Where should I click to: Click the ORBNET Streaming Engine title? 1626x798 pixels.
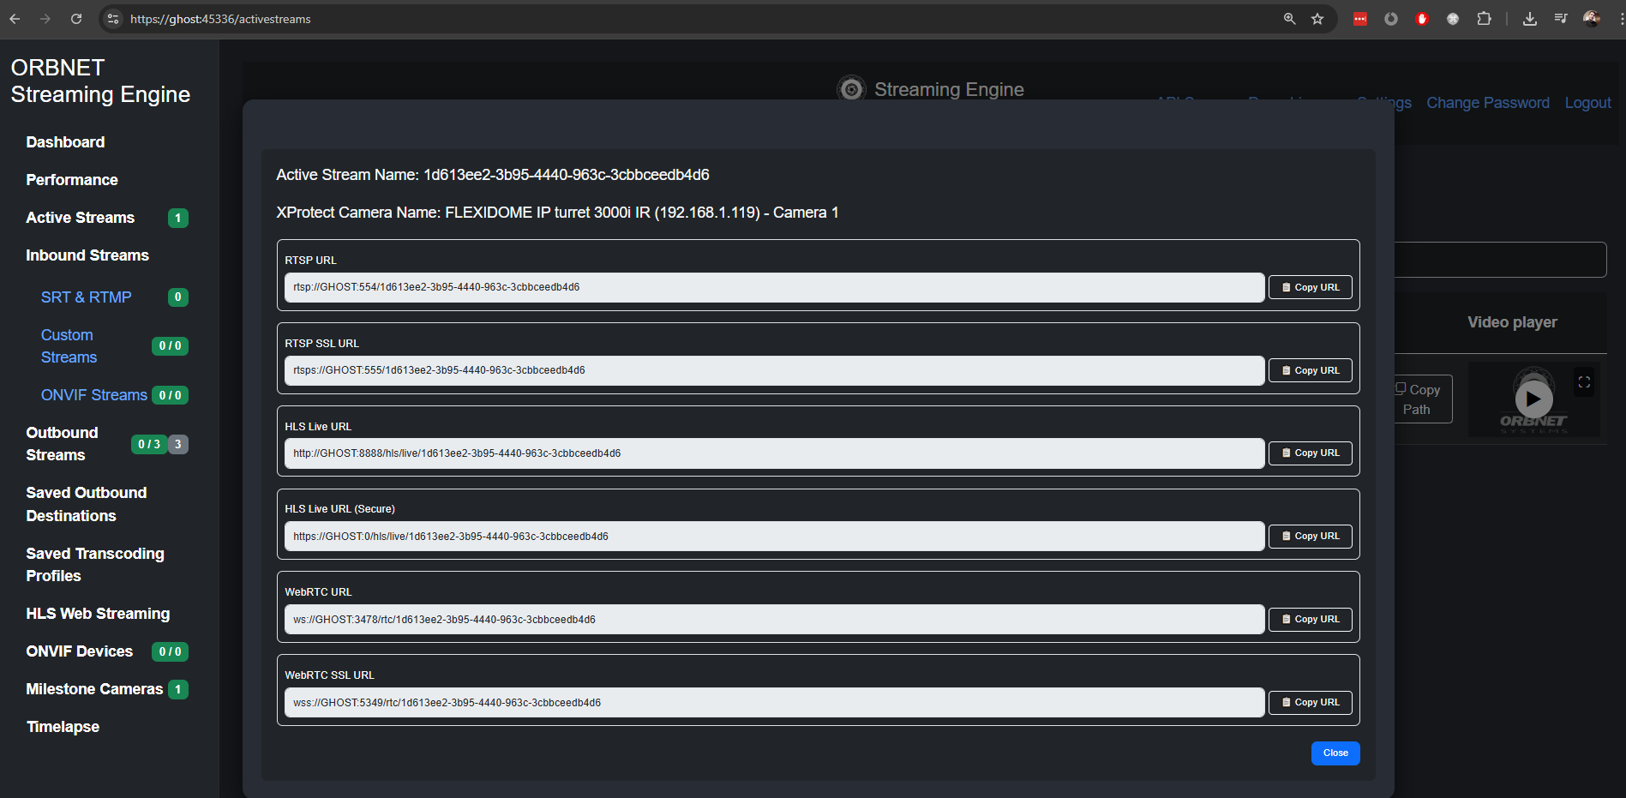100,81
